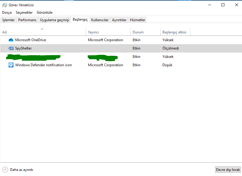The image size is (242, 176).
Task: Sort by the Durum column header
Action: point(145,32)
